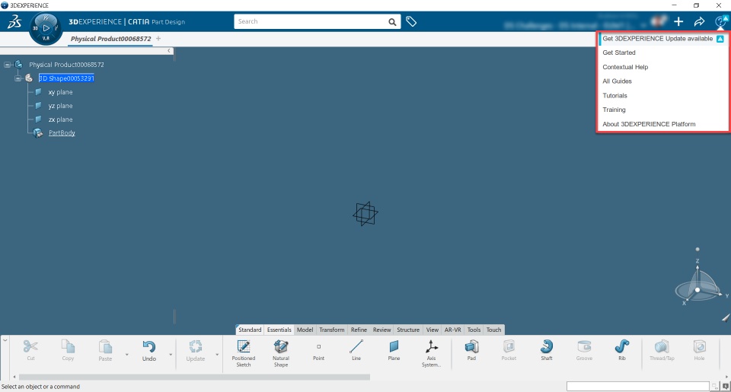The height and width of the screenshot is (392, 731).
Task: Select the Axis System tool
Action: point(431,353)
